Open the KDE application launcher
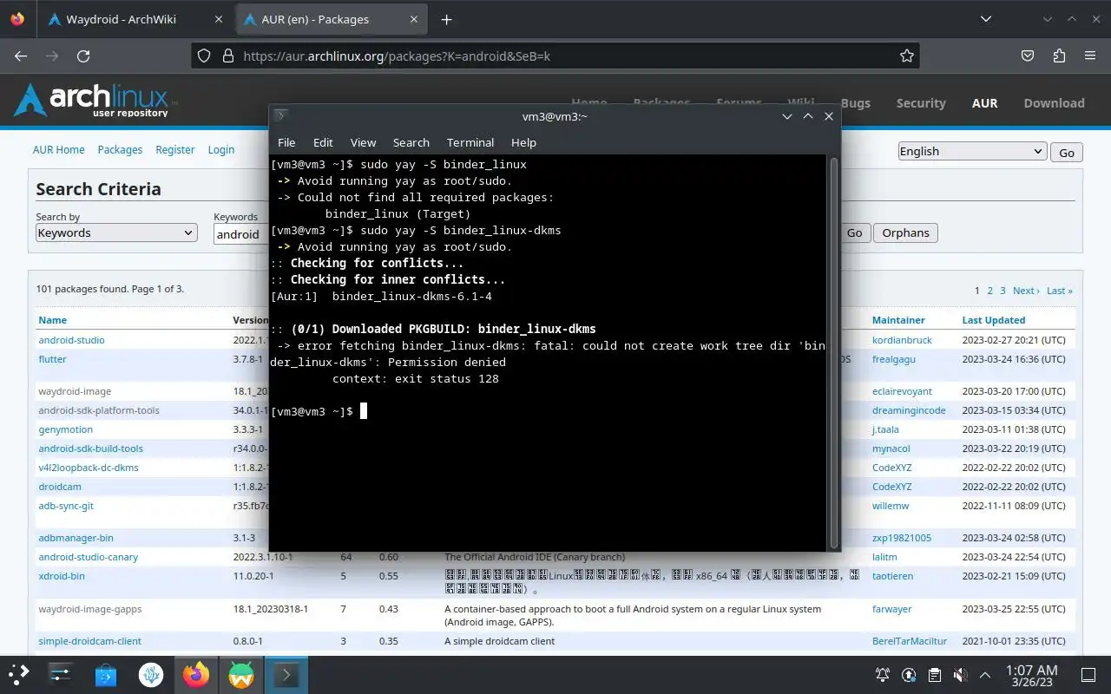Screen dimensions: 1111x694 (x=19, y=674)
